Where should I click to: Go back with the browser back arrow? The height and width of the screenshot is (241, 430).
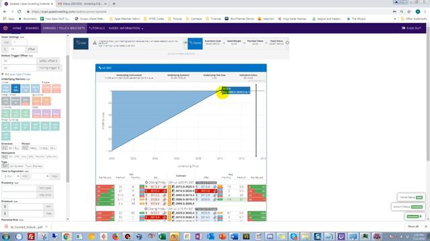5,12
